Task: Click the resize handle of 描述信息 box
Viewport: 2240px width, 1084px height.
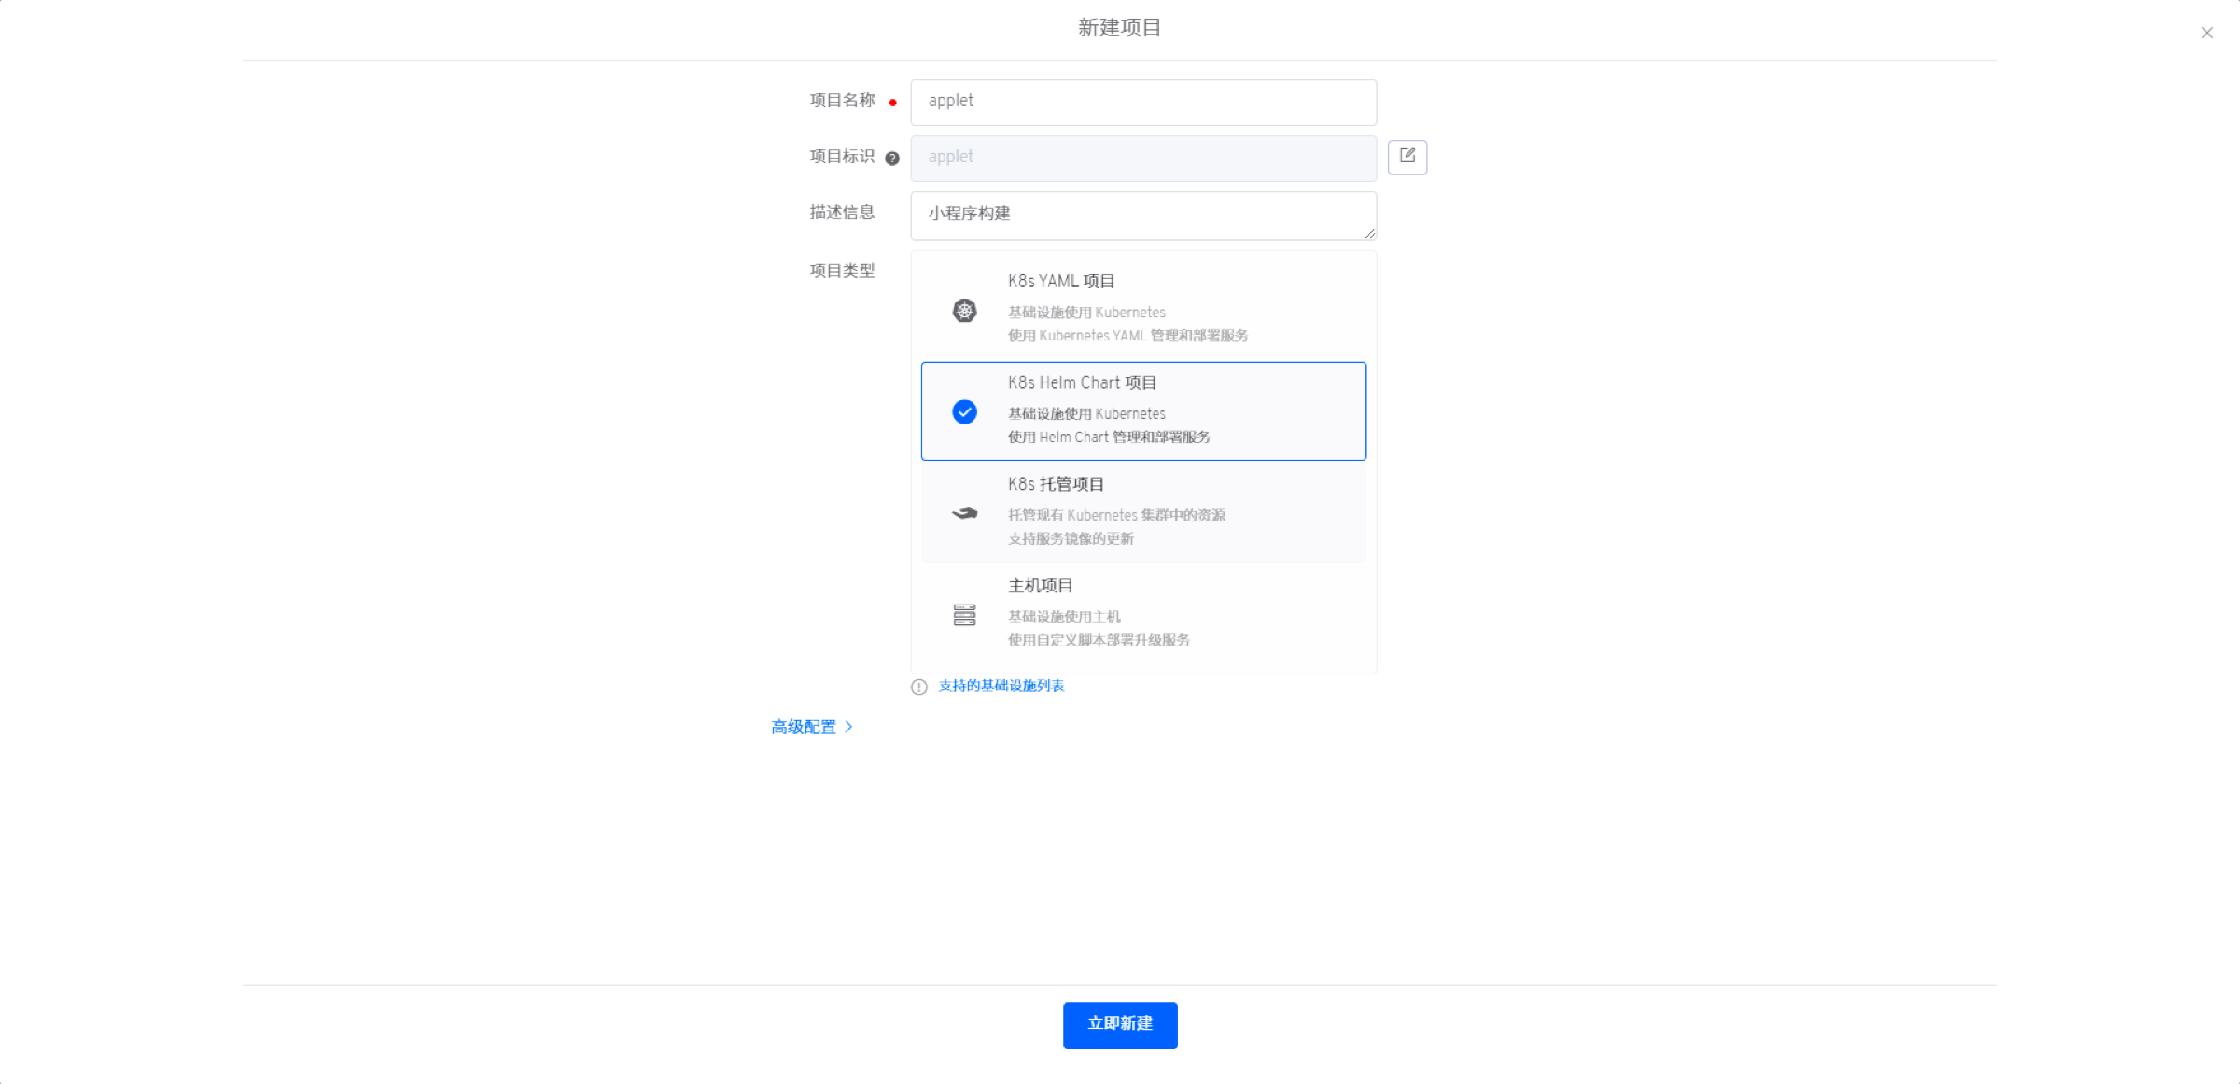Action: 1369,233
